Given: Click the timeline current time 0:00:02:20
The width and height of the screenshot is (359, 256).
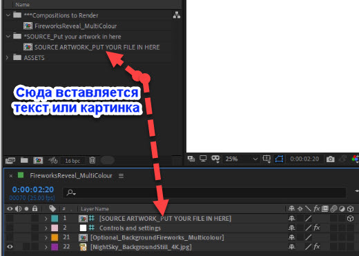Looking at the screenshot, I should click(x=33, y=189).
